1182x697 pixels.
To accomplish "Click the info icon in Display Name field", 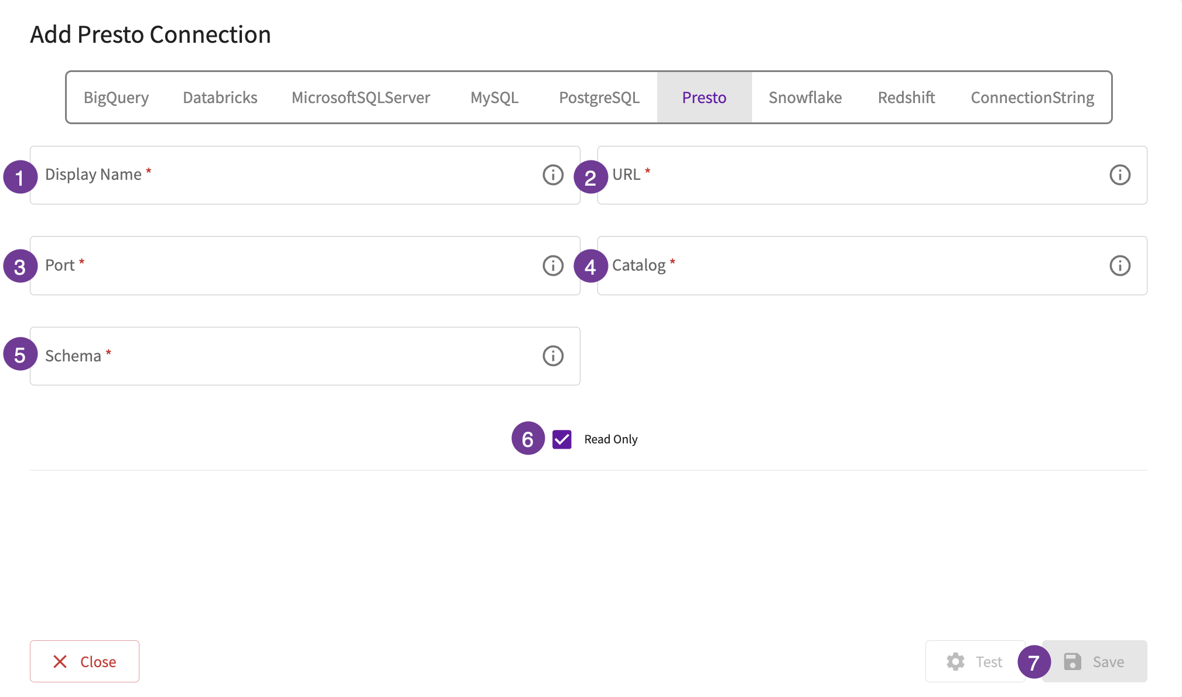I will coord(553,175).
